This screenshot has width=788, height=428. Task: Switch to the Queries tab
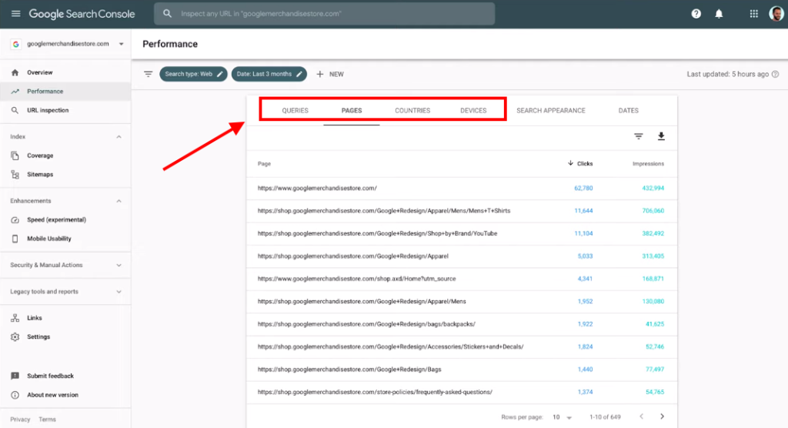pyautogui.click(x=295, y=111)
